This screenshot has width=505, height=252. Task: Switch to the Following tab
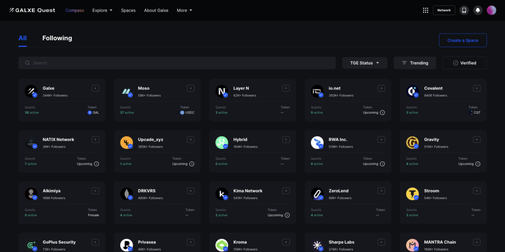pyautogui.click(x=57, y=38)
